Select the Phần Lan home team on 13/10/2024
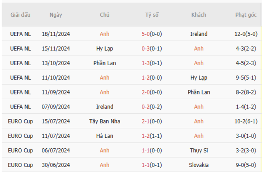The width and height of the screenshot is (262, 172). tap(105, 63)
